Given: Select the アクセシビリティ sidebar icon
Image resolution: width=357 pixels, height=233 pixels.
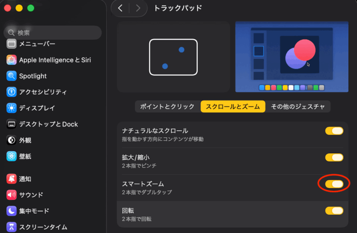Looking at the screenshot, I should (x=11, y=92).
